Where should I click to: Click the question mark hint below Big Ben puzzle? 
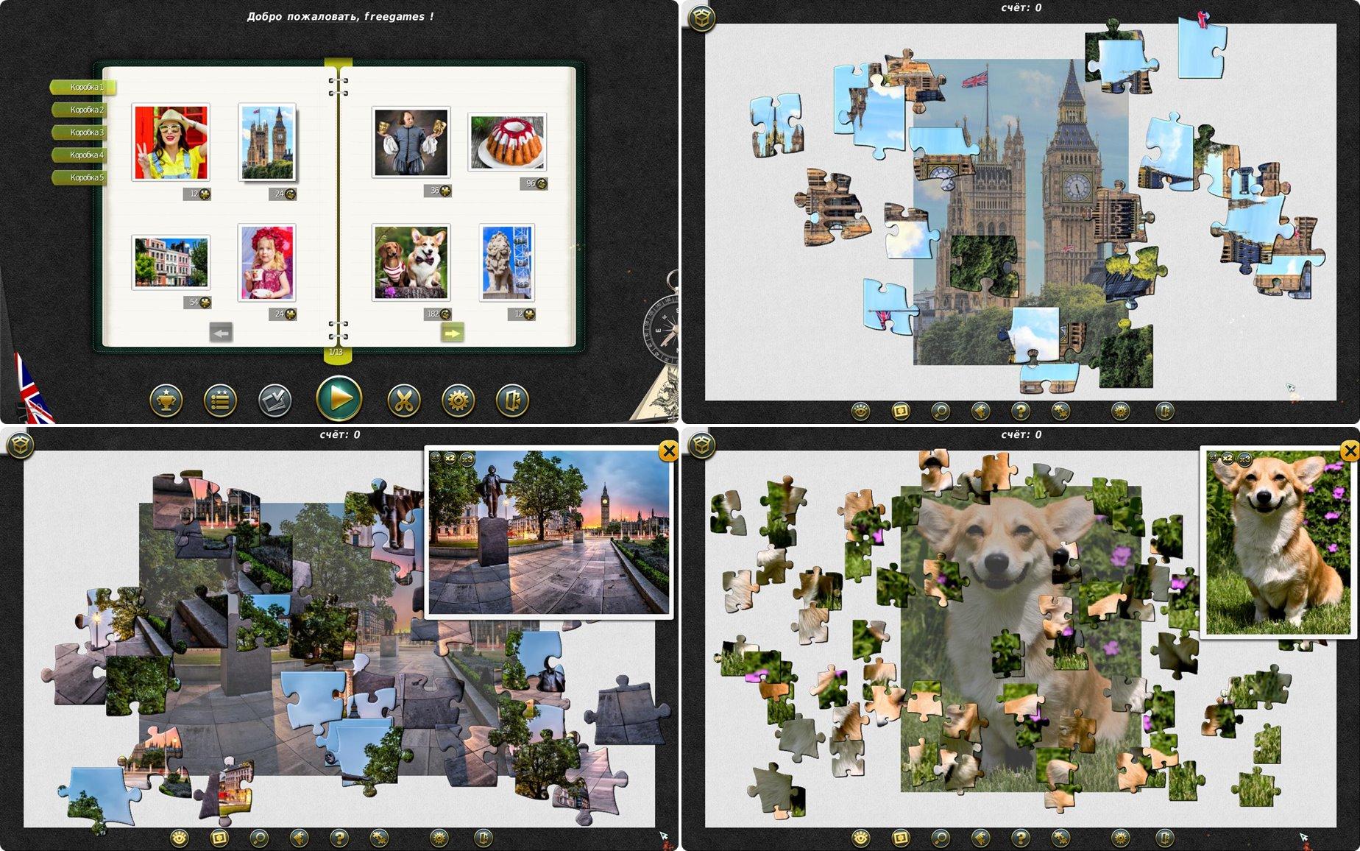point(1021,412)
